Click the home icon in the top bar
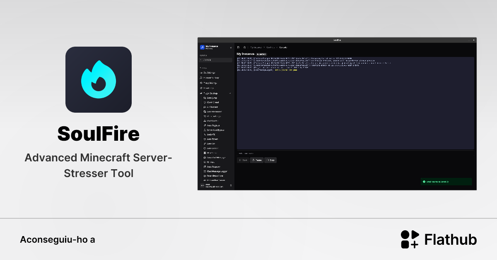 click(x=244, y=47)
